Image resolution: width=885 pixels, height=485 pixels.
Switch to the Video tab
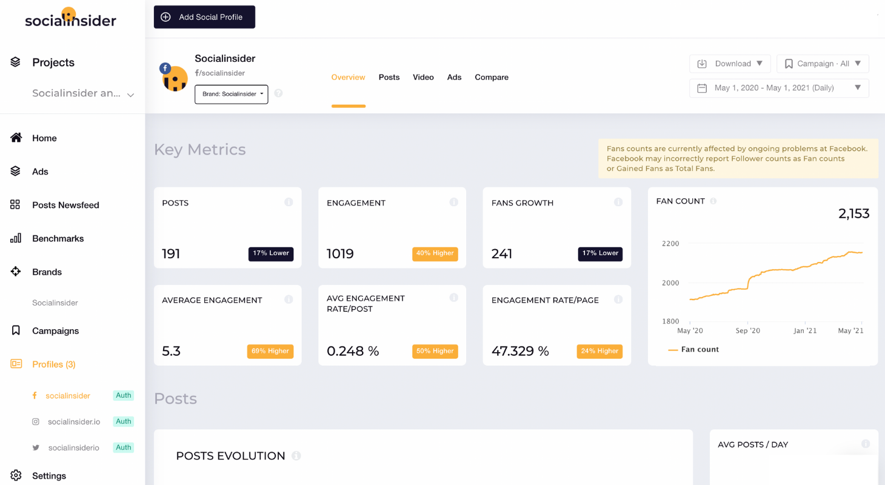pos(423,77)
